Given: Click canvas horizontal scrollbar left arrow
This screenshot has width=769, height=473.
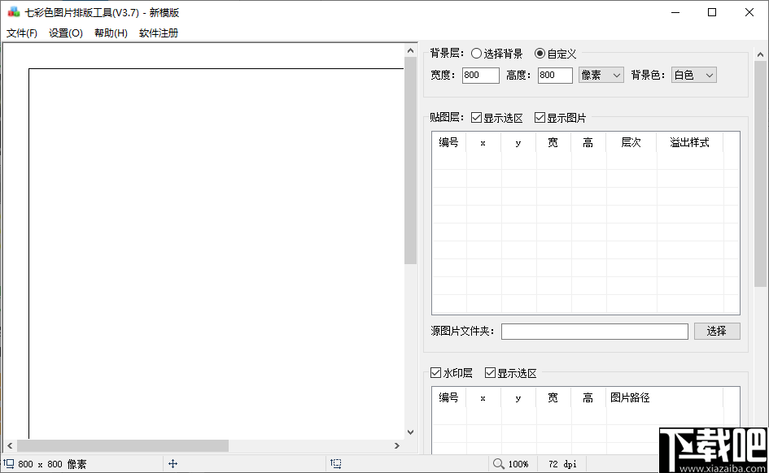Looking at the screenshot, I should coord(10,445).
